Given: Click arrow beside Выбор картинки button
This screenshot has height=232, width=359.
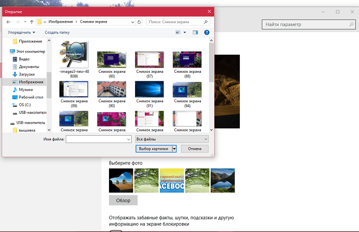Looking at the screenshot, I should [174, 149].
